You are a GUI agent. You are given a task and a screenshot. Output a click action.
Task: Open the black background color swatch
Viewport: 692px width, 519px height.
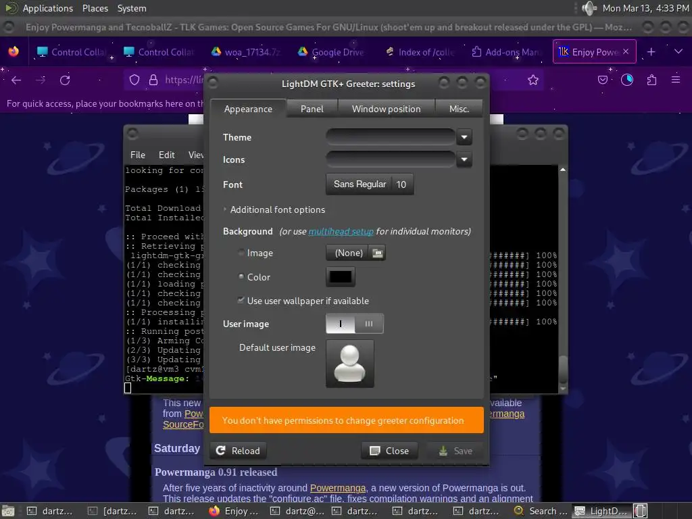pyautogui.click(x=341, y=276)
